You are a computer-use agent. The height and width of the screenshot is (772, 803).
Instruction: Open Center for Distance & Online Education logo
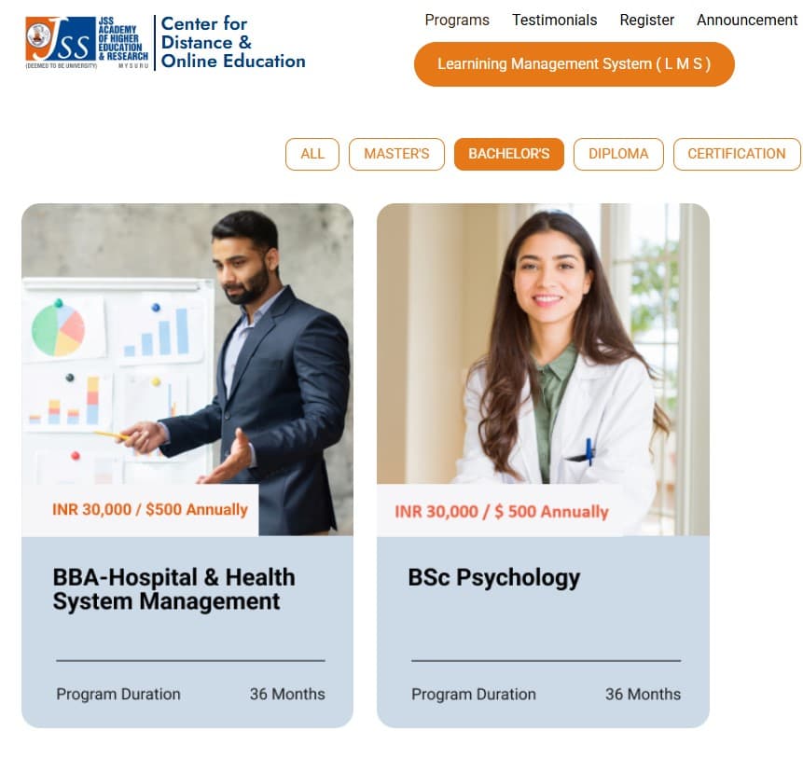tap(233, 43)
